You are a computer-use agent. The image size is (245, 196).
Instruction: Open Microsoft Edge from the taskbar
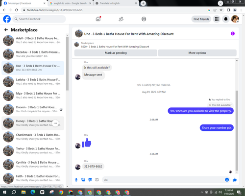coord(33,192)
